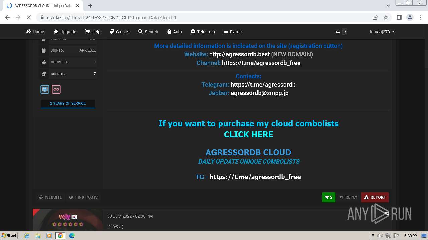Click the CREDITS stat row
This screenshot has width=428, height=240.
69,74
